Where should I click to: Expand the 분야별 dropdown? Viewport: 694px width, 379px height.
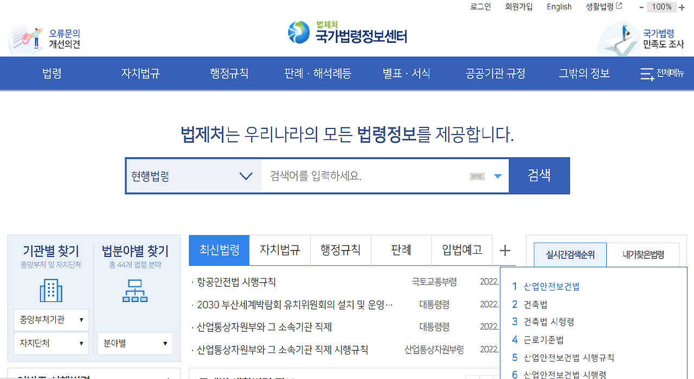[x=134, y=343]
